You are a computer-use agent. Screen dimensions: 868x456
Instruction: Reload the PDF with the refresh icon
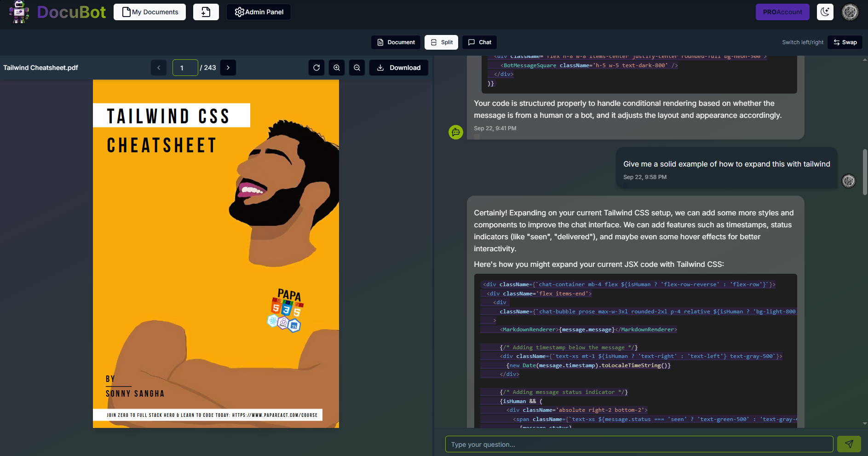click(x=316, y=68)
